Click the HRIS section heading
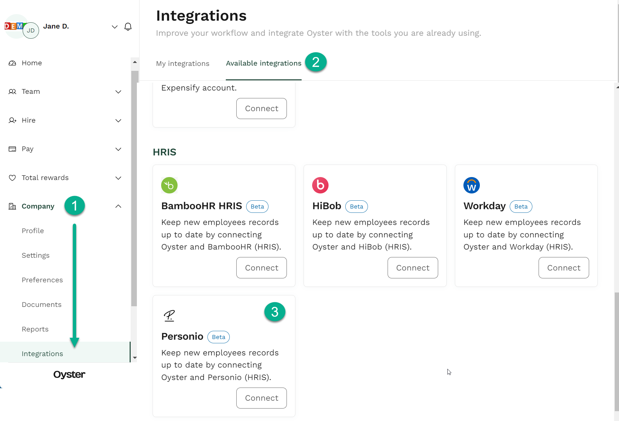 [x=164, y=152]
